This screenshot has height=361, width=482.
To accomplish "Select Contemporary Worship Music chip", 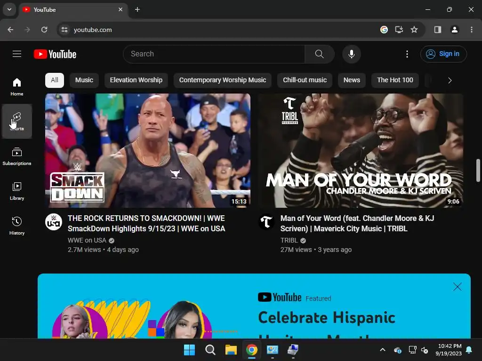I will pyautogui.click(x=223, y=80).
